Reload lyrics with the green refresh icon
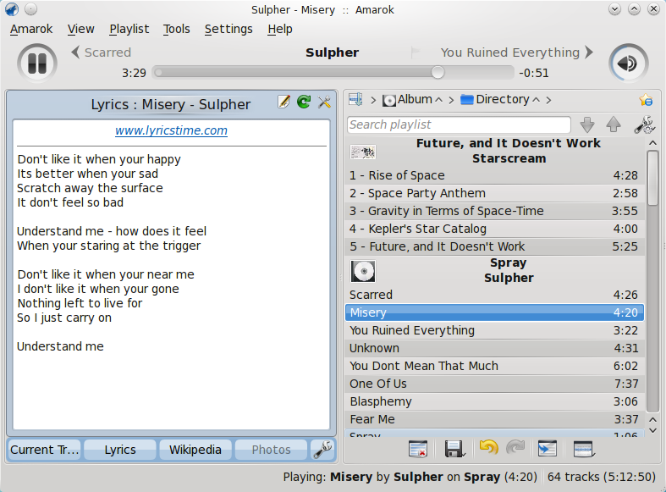 coord(304,102)
